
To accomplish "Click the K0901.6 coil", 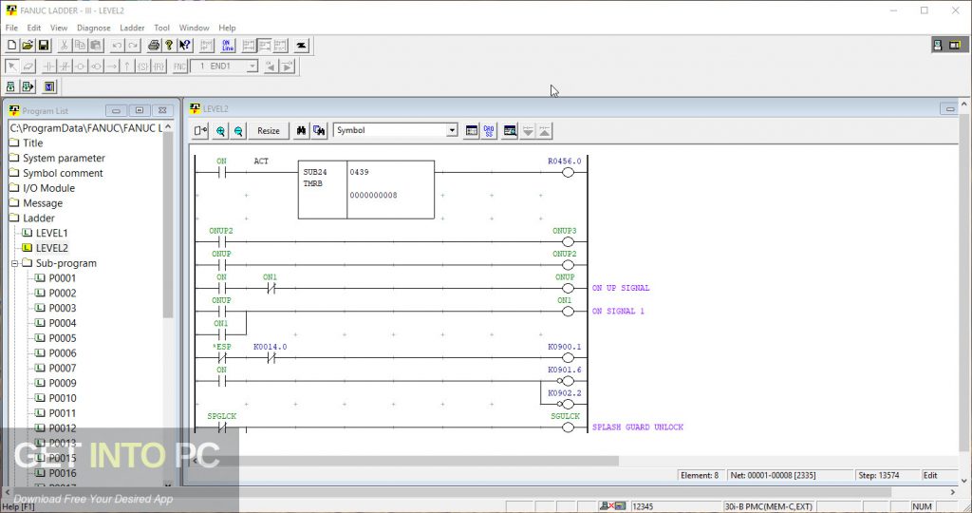I will coord(566,381).
